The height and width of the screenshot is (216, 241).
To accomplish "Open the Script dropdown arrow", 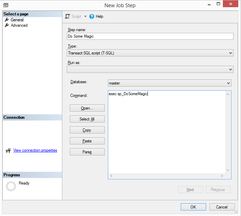I will [x=85, y=16].
